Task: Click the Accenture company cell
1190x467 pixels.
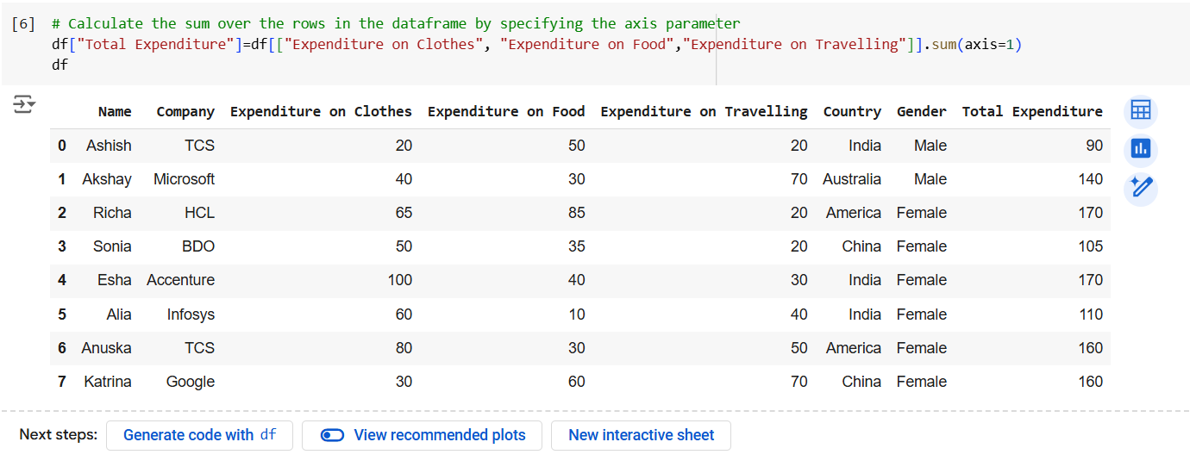Action: click(x=181, y=280)
